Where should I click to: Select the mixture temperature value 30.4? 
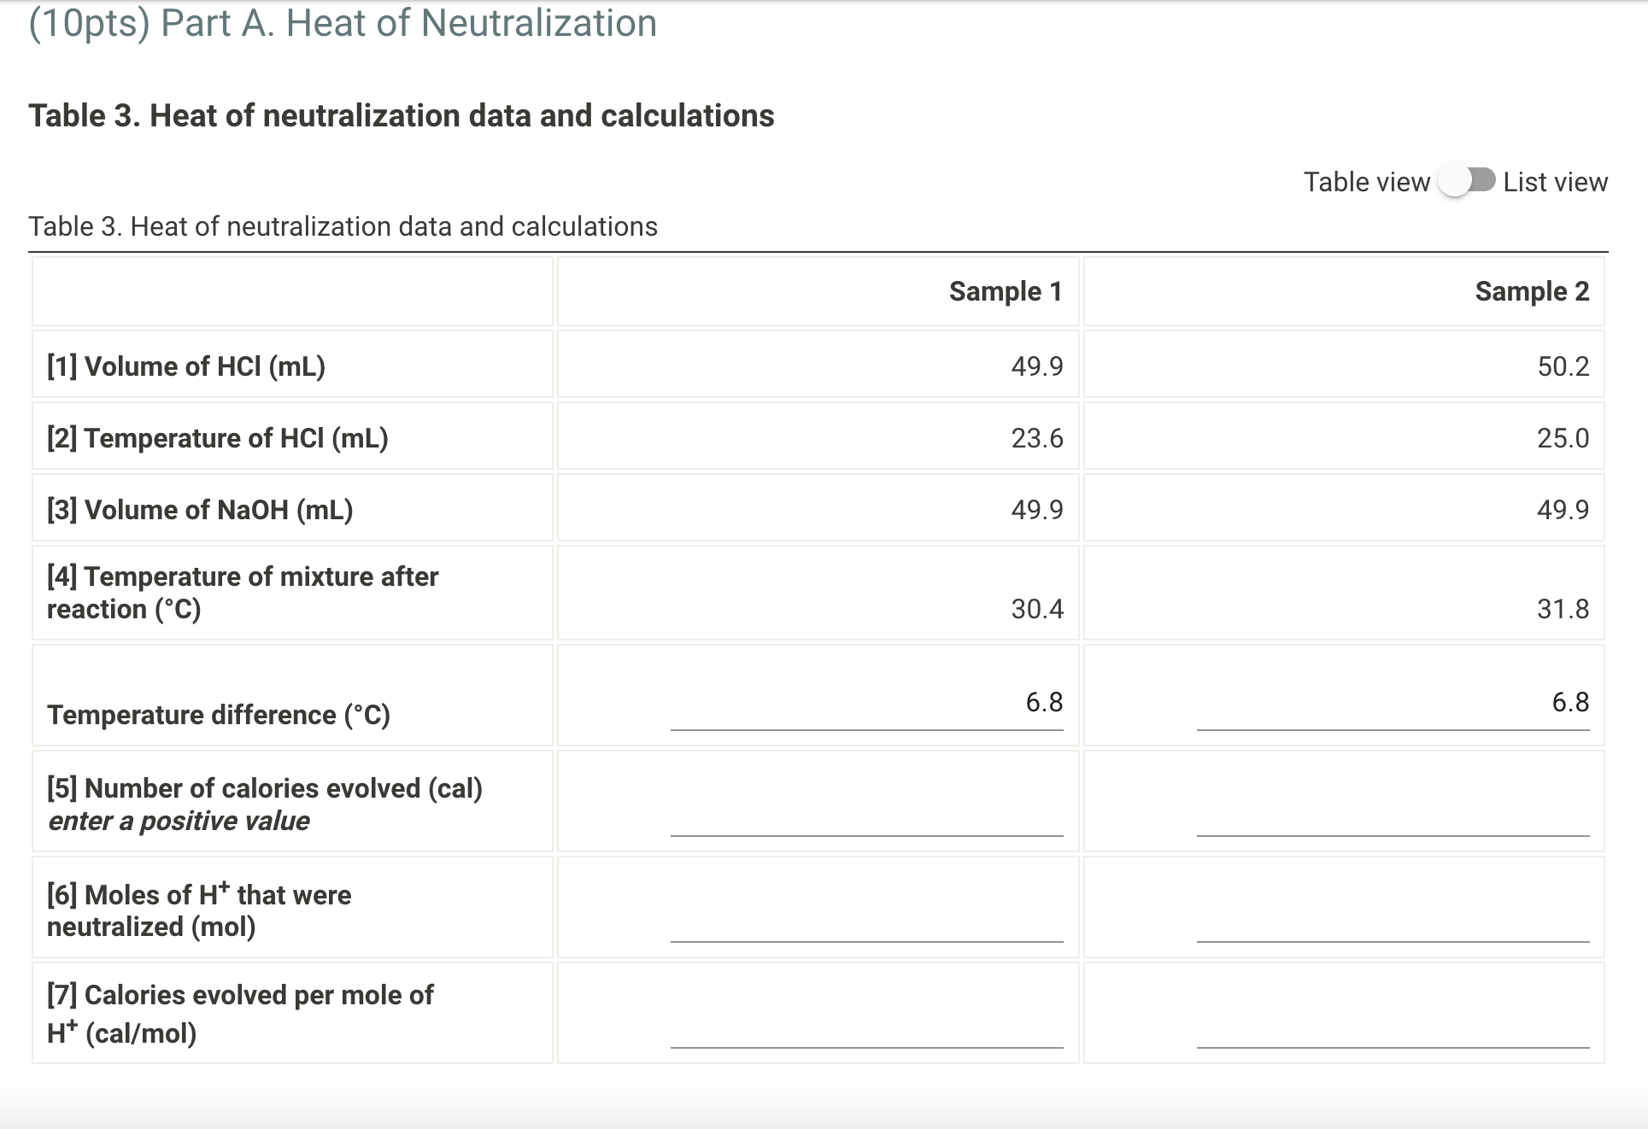point(1036,609)
